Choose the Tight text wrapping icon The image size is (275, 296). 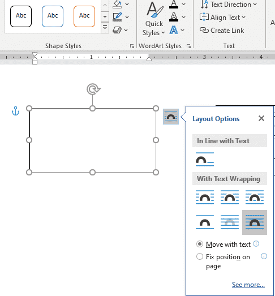click(x=230, y=198)
